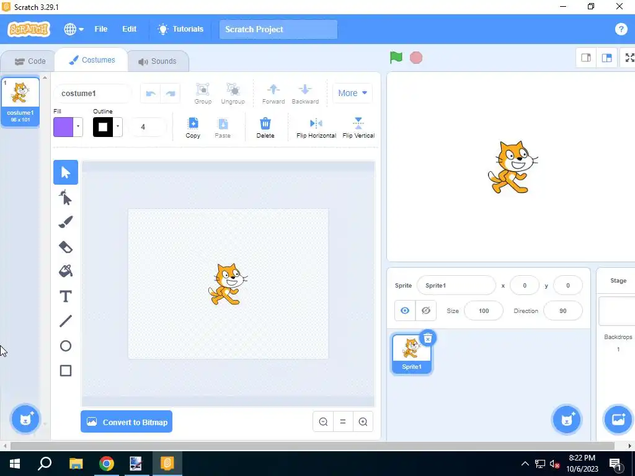This screenshot has height=476, width=635.
Task: Open the Edit menu
Action: (x=129, y=29)
